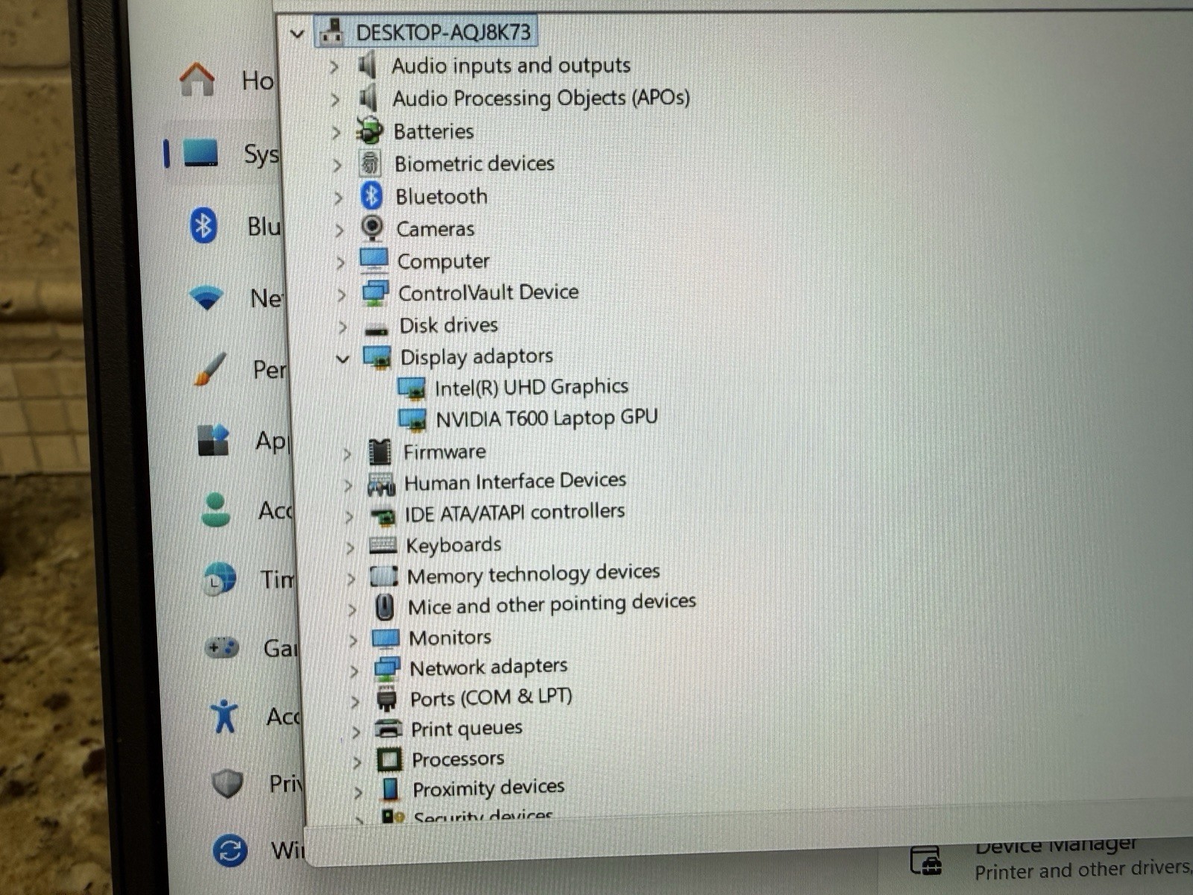
Task: Click the Firmware chip icon
Action: point(380,451)
